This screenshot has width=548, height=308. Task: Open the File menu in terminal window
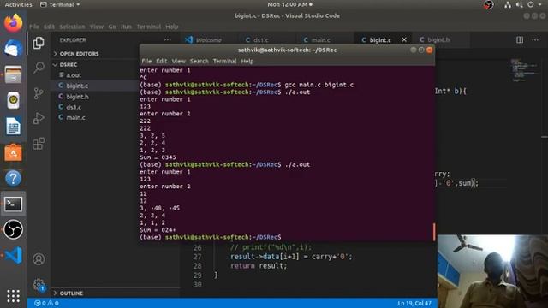(146, 61)
